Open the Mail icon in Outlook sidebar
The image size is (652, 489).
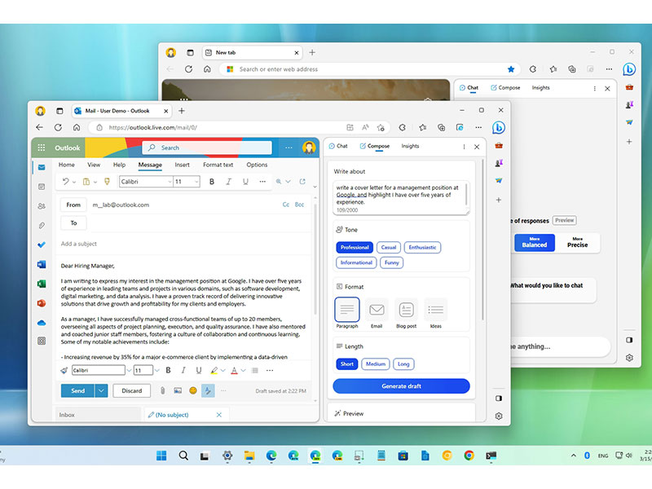point(42,167)
